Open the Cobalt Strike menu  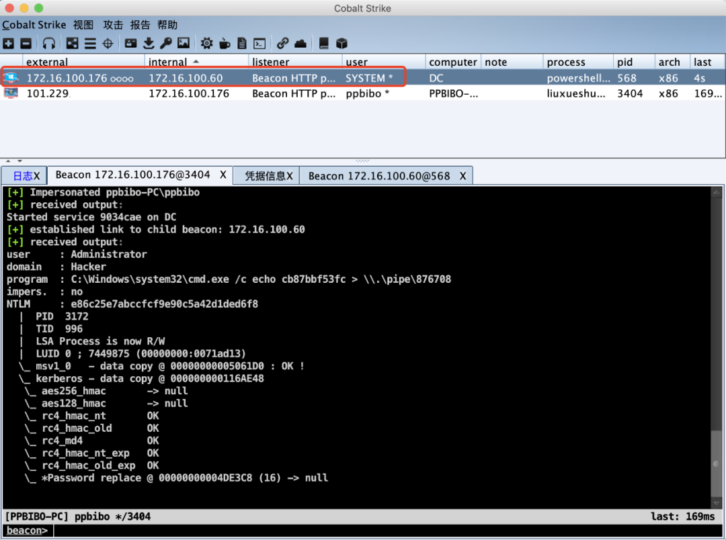[x=34, y=25]
